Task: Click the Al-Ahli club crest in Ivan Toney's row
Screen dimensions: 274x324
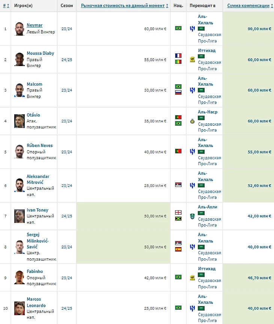Action: [193, 216]
